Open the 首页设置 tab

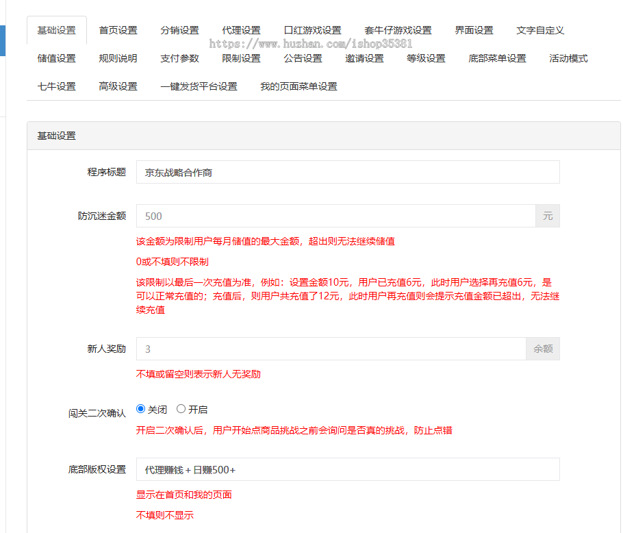click(x=118, y=30)
